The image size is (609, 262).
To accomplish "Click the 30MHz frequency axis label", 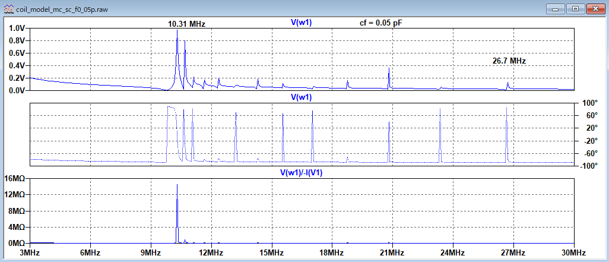I will (573, 252).
